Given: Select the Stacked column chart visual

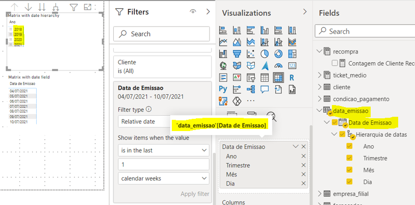Looking at the screenshot, I should tap(237, 30).
